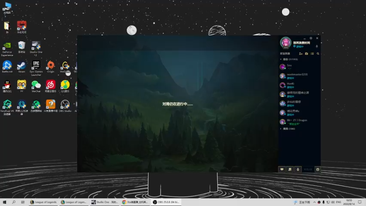The height and width of the screenshot is (206, 366).
Task: Launch the WeChat desktop shortcut
Action: [x=36, y=87]
